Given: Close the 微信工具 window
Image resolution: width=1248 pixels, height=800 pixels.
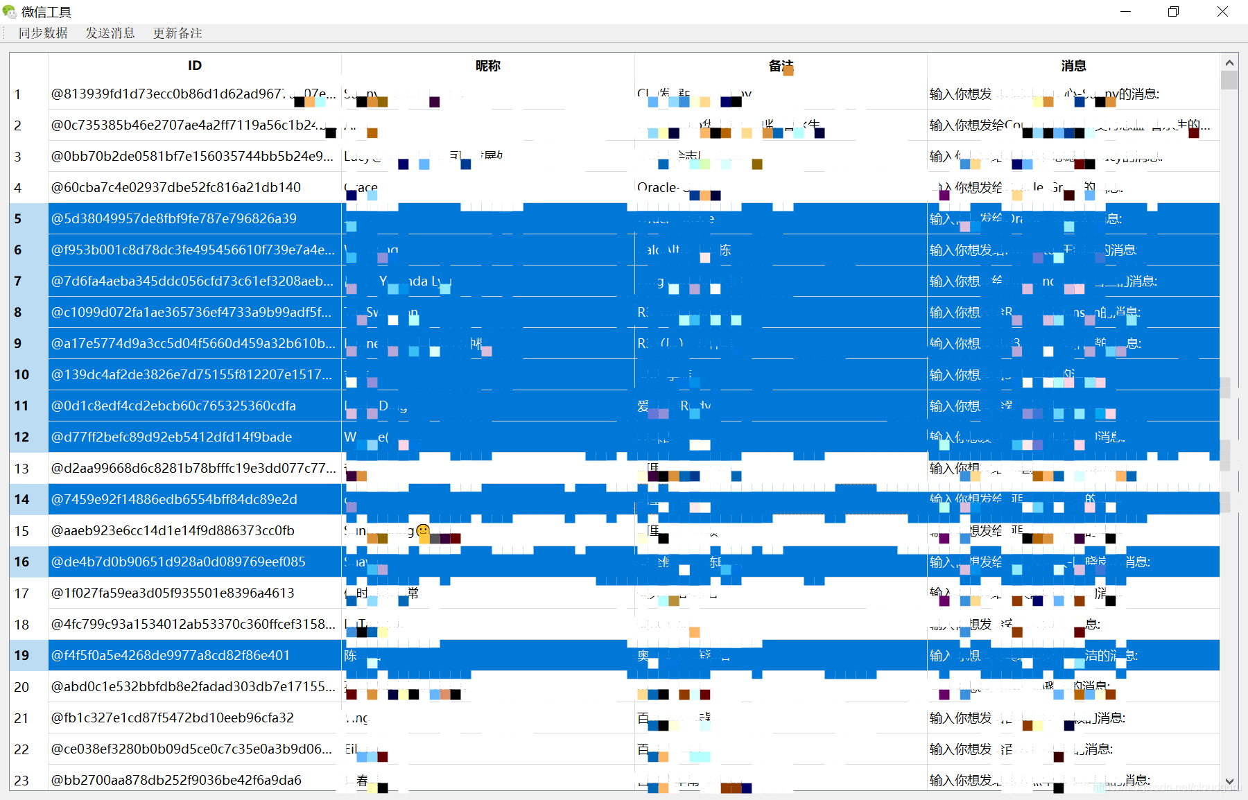Looking at the screenshot, I should [1222, 12].
